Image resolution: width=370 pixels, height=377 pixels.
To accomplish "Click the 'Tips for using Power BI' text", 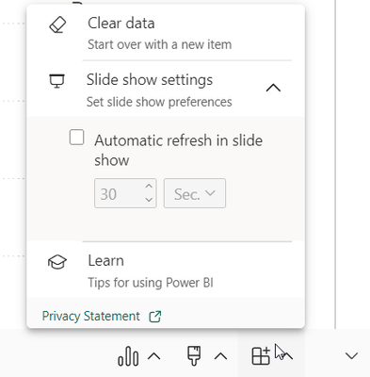I will coord(151,283).
